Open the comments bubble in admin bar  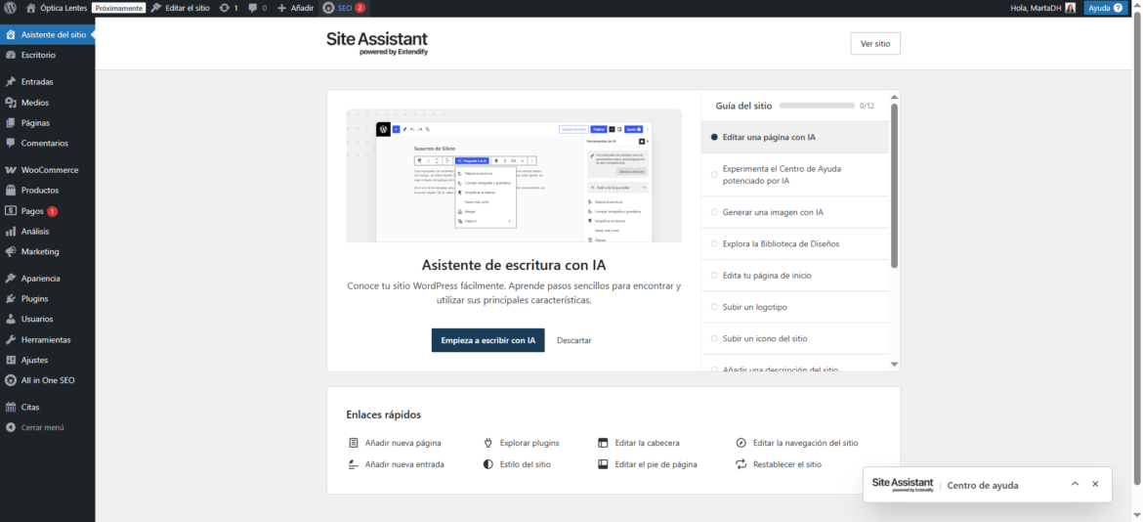[x=252, y=8]
